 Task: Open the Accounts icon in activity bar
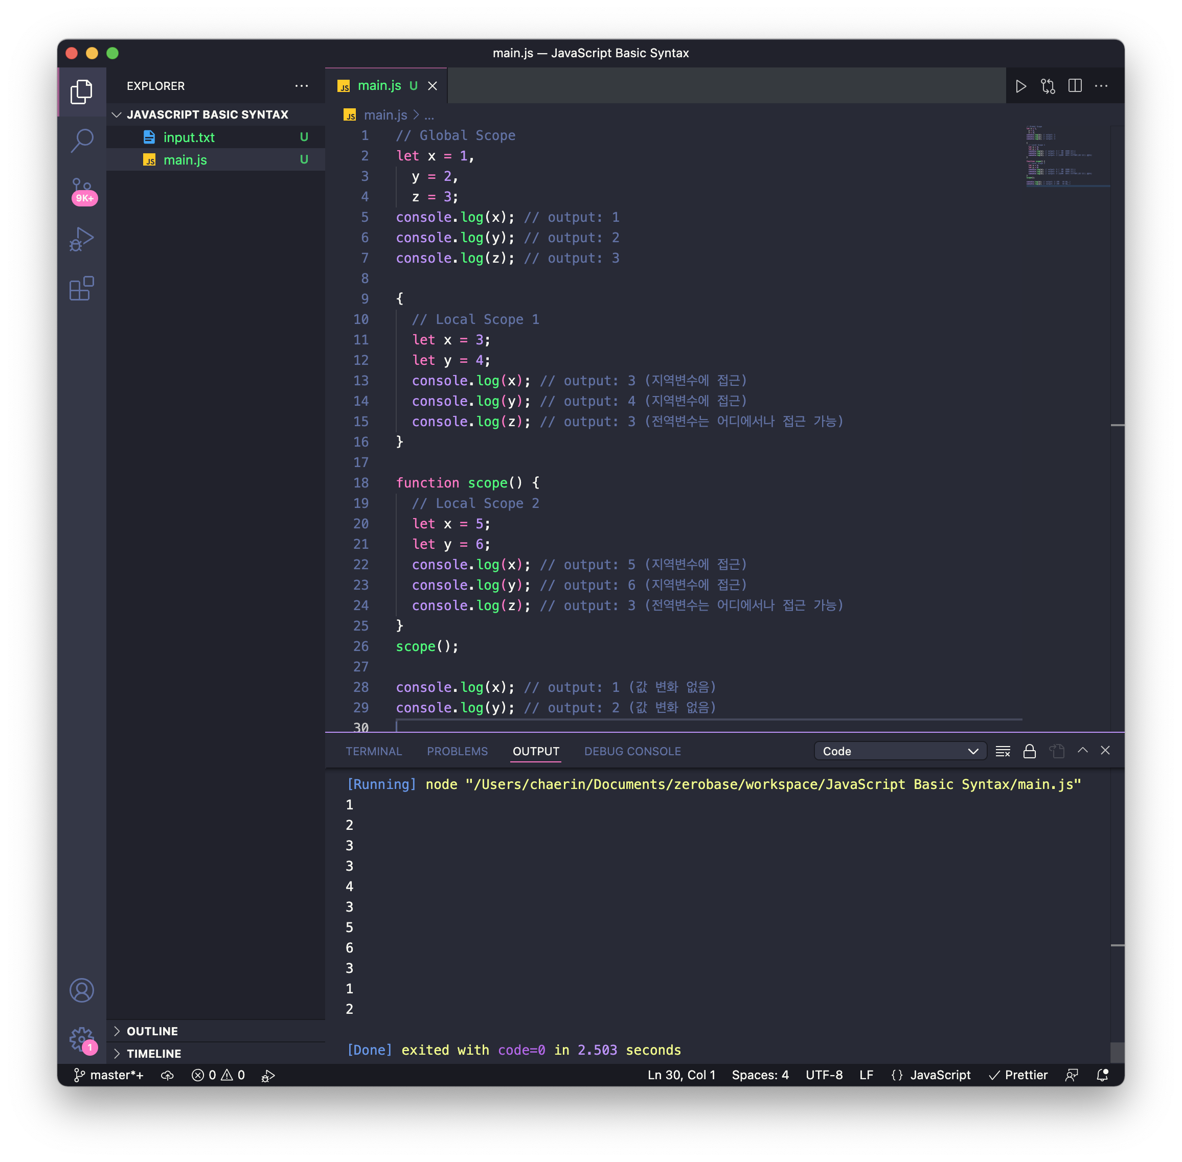(x=82, y=990)
